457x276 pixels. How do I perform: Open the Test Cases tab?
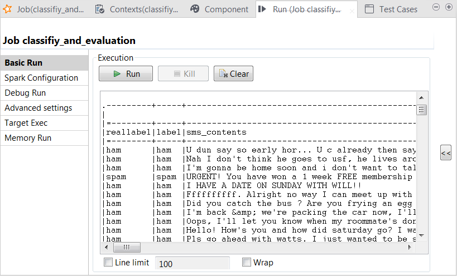point(391,9)
